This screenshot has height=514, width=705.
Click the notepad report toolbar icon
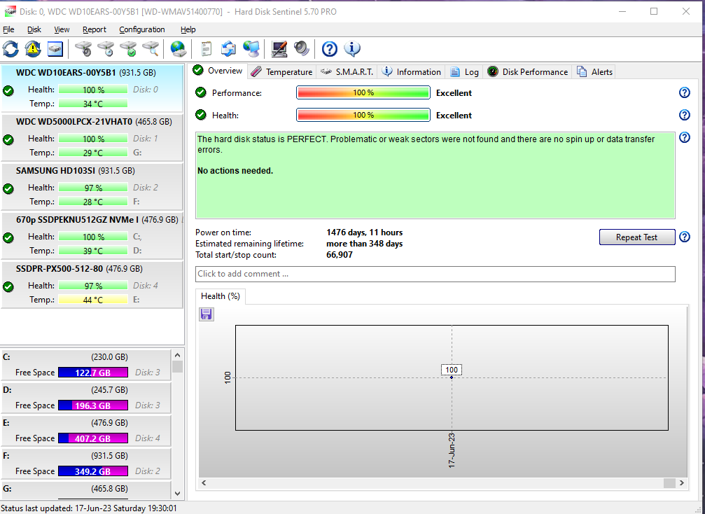coord(207,49)
